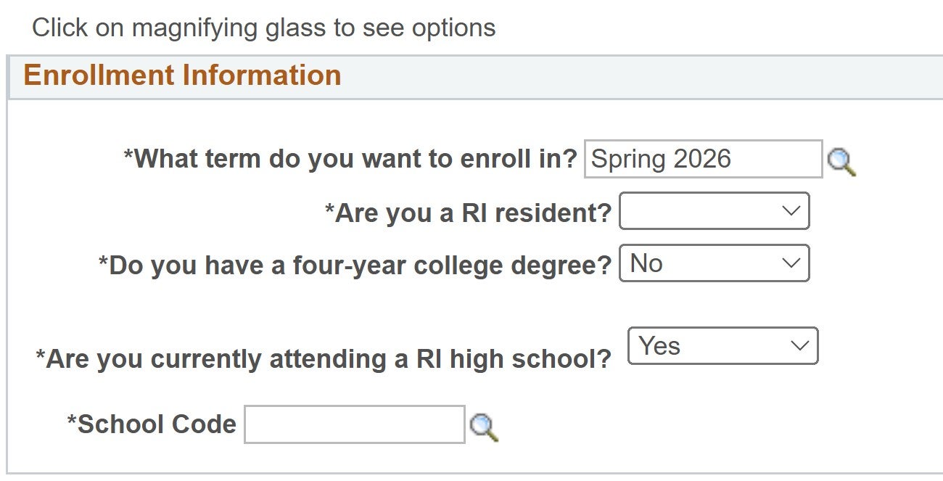Click the School Code label text

click(x=152, y=424)
